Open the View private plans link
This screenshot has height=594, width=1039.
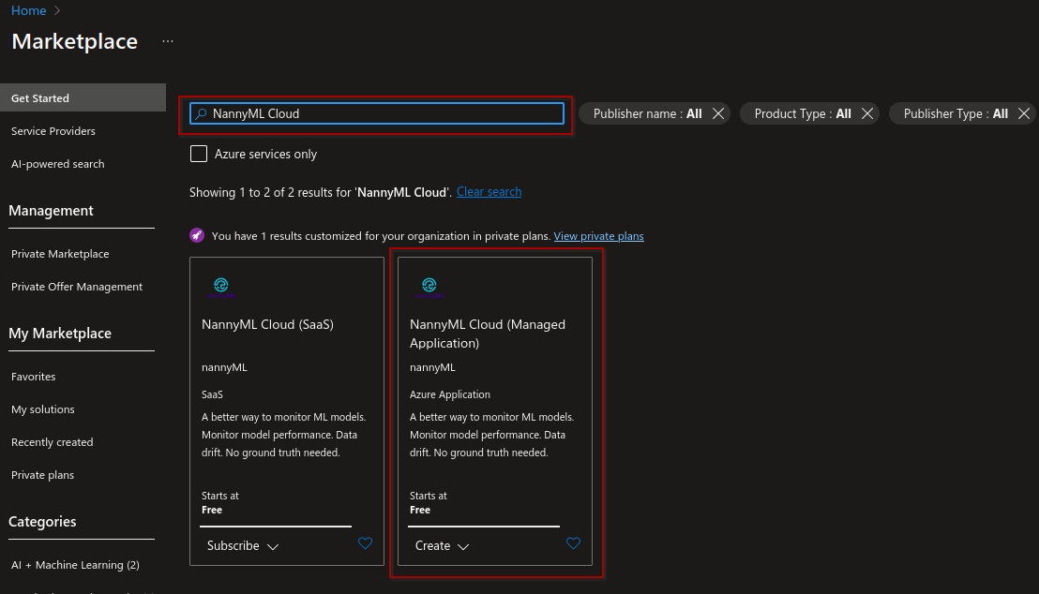(x=598, y=236)
